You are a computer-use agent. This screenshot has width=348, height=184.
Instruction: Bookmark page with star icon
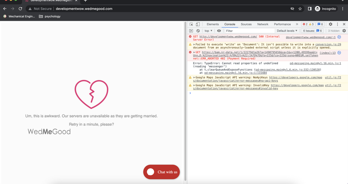tap(300, 9)
